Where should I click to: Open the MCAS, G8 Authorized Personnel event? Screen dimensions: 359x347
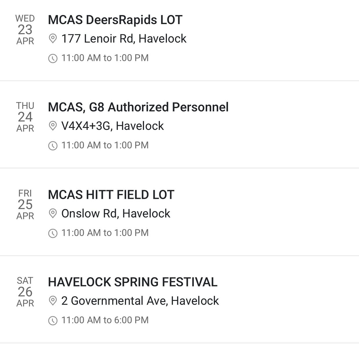click(x=138, y=107)
